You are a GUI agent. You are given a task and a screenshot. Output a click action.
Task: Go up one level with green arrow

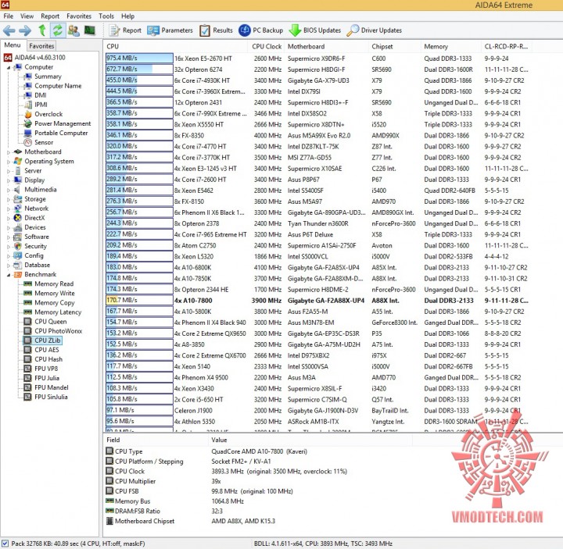pos(42,30)
